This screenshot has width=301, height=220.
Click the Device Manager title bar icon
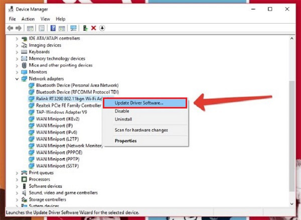(11, 9)
